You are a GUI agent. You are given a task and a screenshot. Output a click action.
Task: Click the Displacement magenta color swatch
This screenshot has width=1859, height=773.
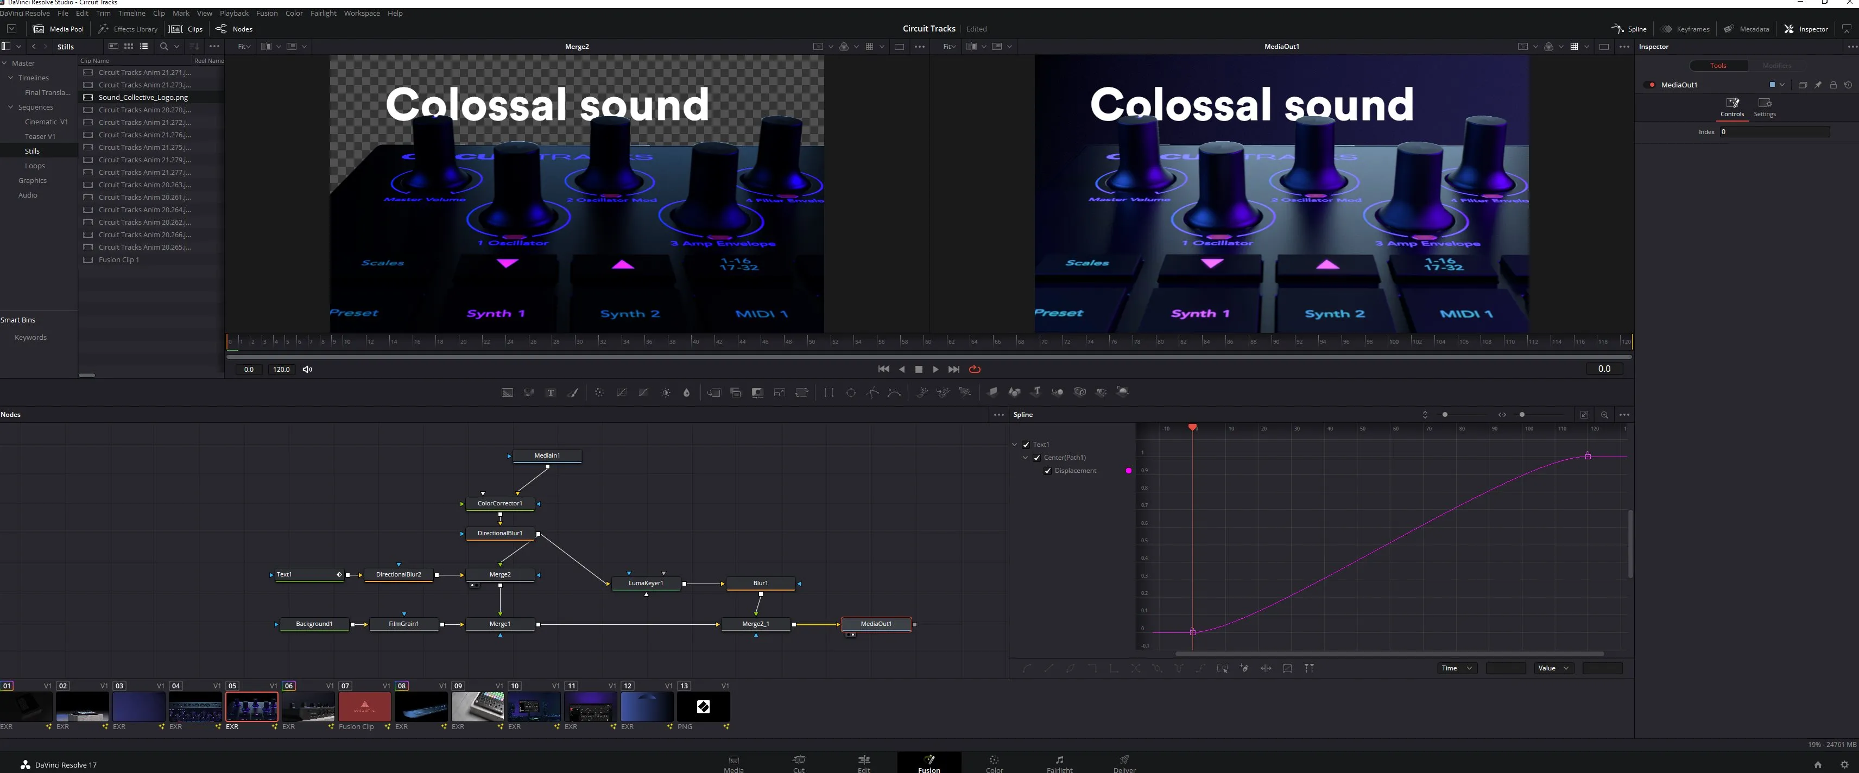[1129, 471]
